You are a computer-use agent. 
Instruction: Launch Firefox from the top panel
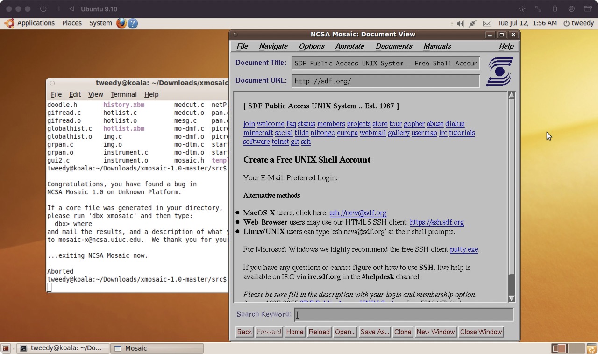[121, 23]
